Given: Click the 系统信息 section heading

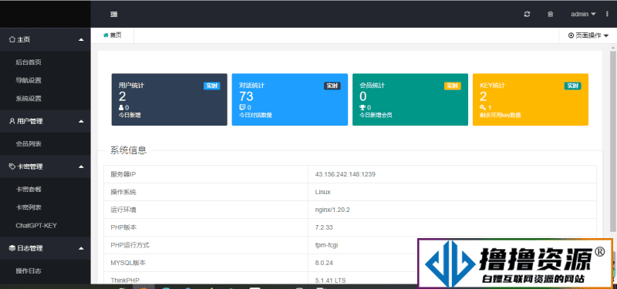Looking at the screenshot, I should tap(128, 150).
